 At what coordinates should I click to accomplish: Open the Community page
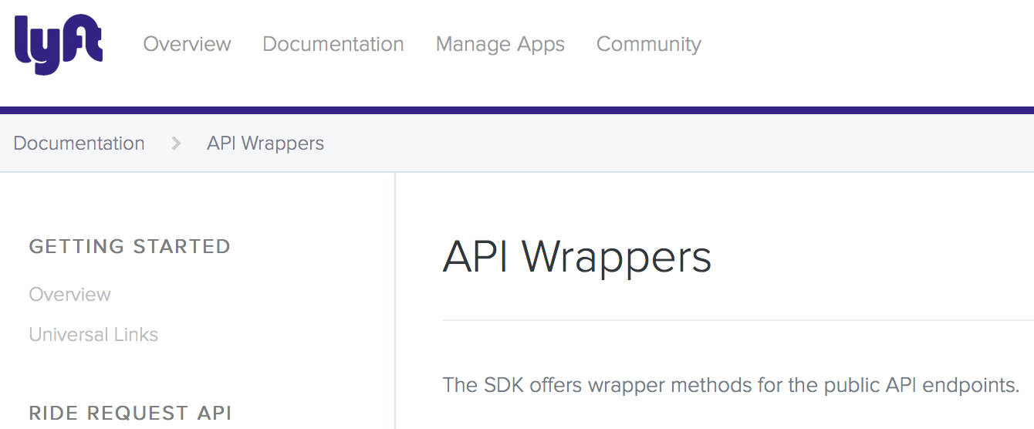click(x=649, y=45)
